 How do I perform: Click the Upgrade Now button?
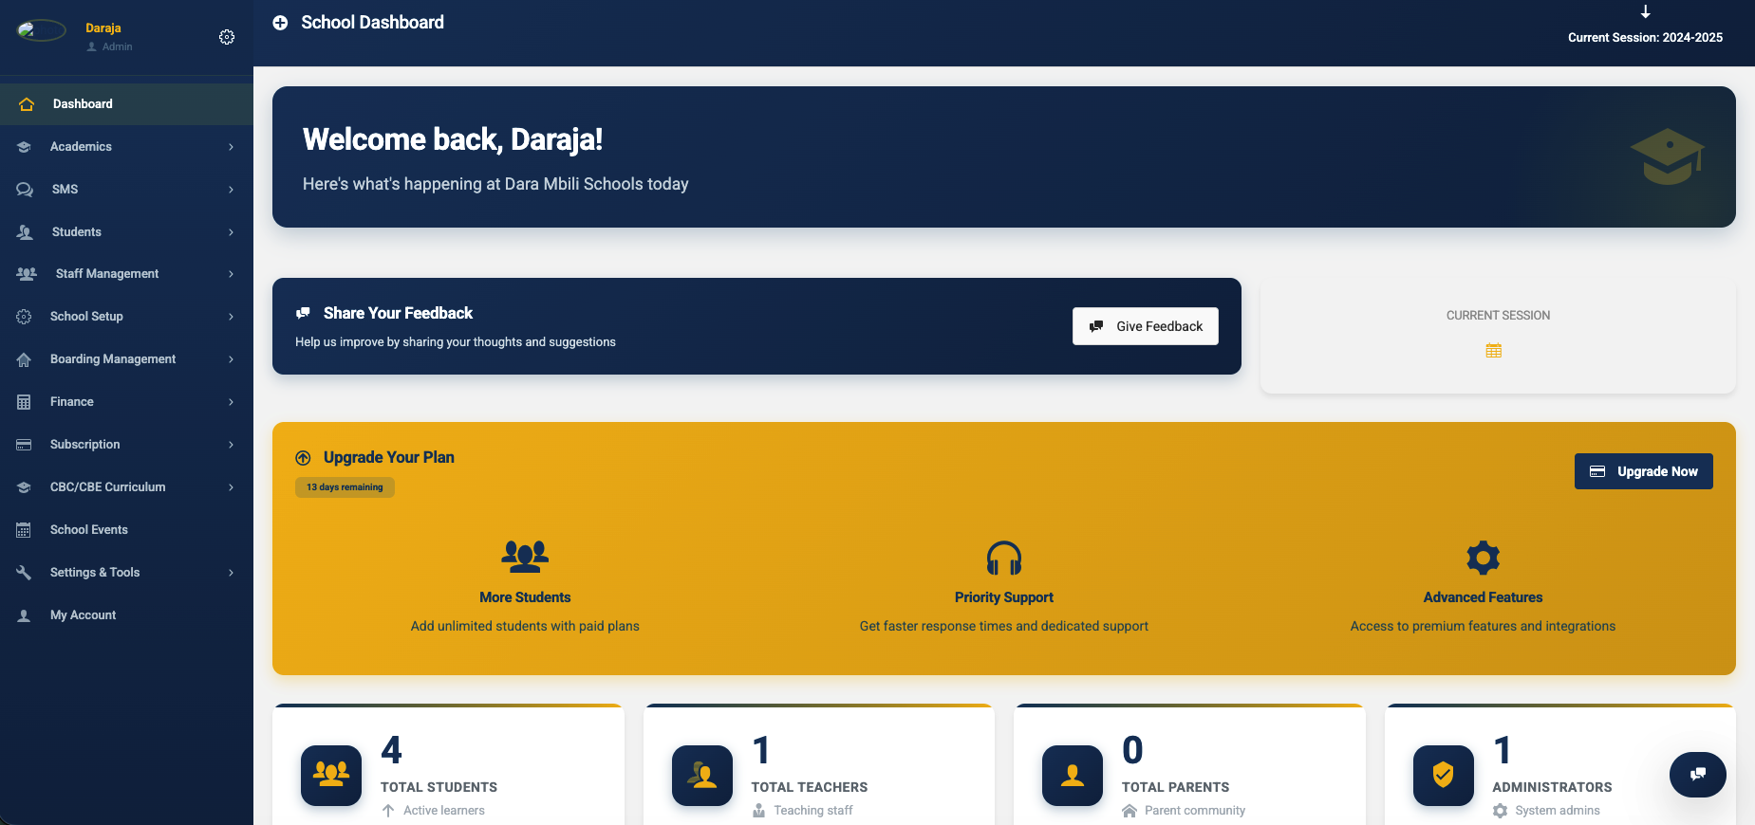pos(1644,471)
